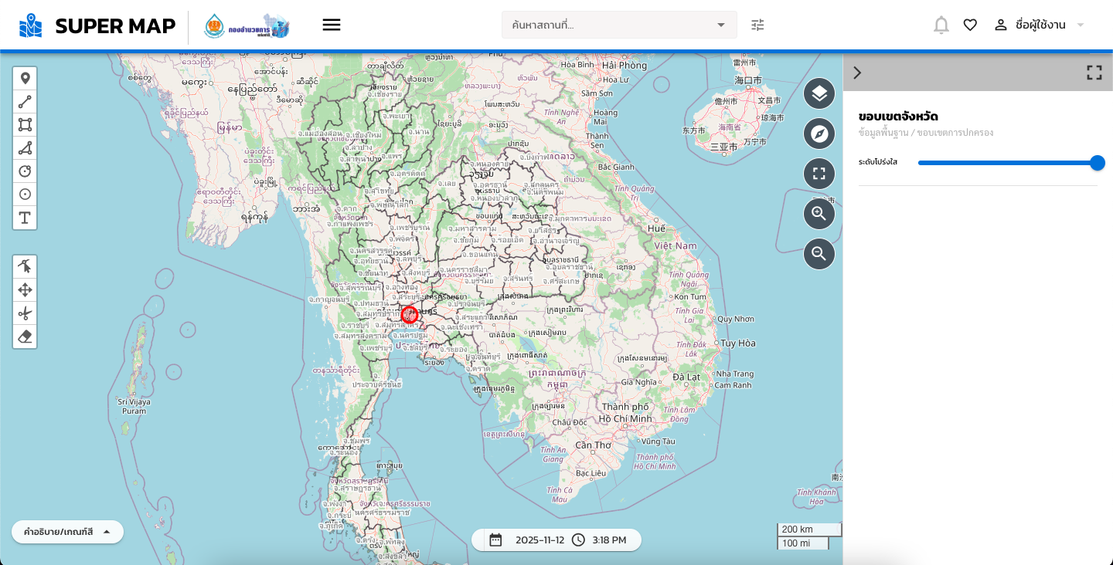Open the username account dropdown
The width and height of the screenshot is (1113, 565).
click(x=1039, y=25)
